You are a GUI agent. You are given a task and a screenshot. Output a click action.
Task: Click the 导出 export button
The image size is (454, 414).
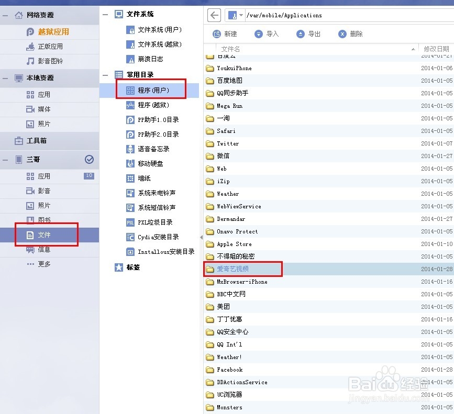click(x=308, y=34)
